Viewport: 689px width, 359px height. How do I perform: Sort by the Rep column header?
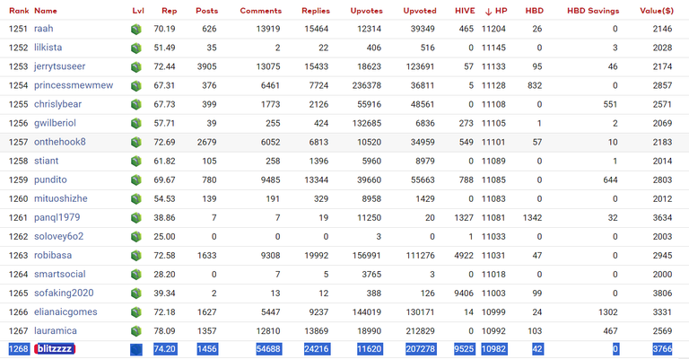click(x=170, y=11)
